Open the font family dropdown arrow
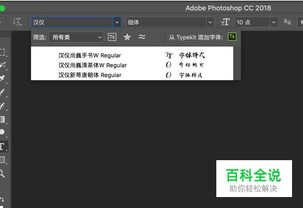Screen dimensions: 303x208 click(117, 22)
